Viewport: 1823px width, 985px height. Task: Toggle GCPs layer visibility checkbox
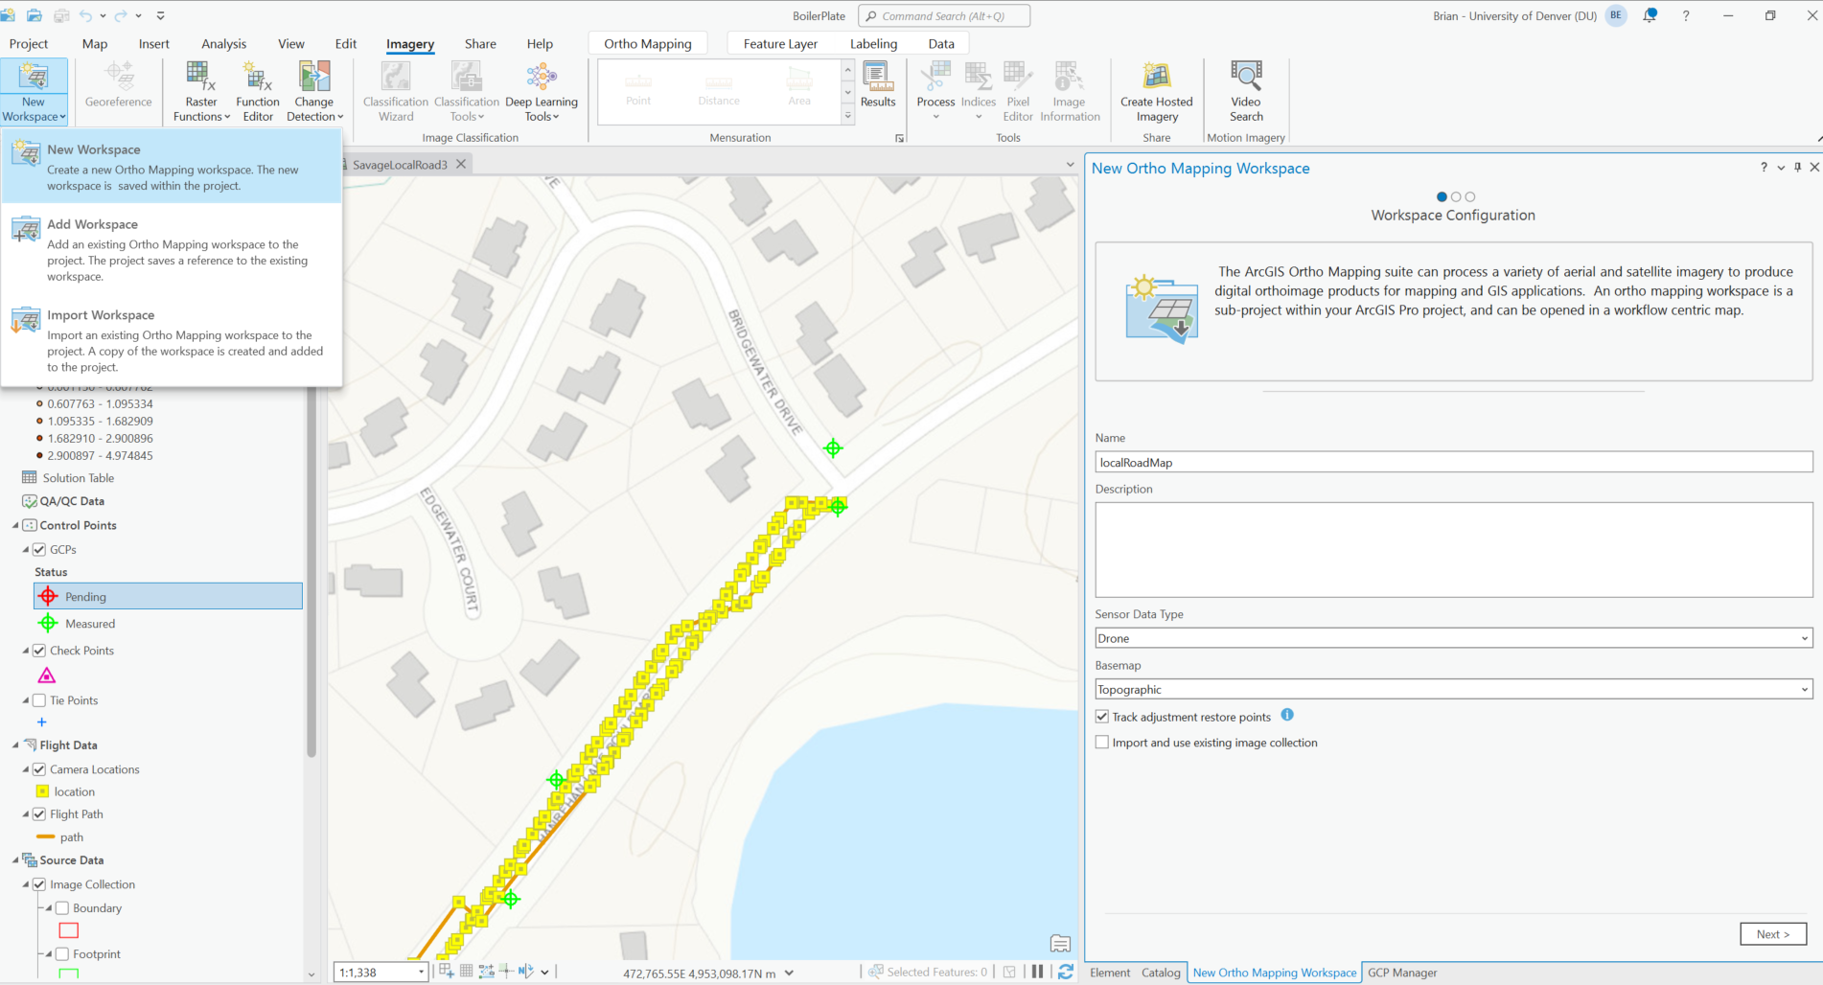[x=39, y=550]
